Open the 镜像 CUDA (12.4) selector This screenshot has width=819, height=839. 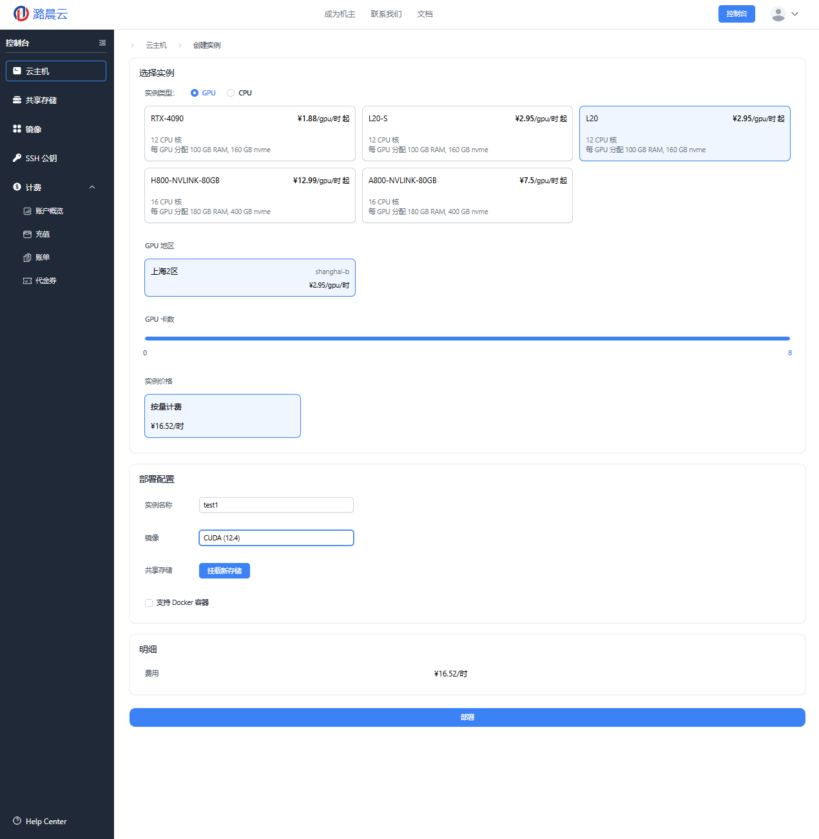pos(276,538)
